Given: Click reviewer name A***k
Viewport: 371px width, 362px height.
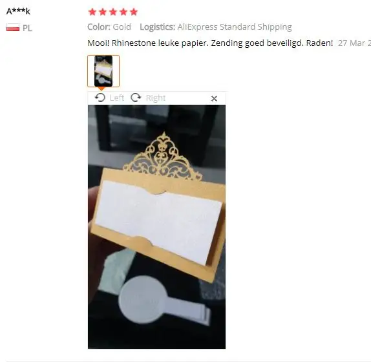Looking at the screenshot, I should pos(18,11).
